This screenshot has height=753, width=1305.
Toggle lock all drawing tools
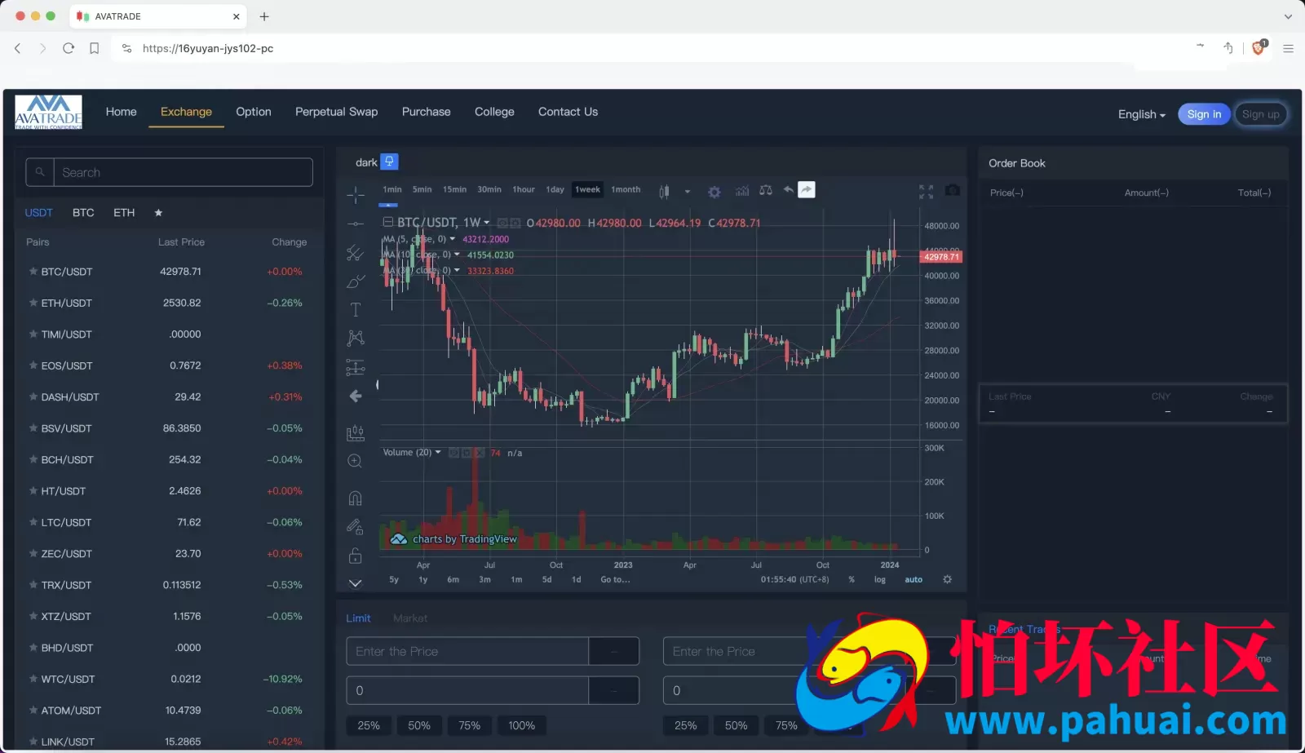tap(356, 556)
